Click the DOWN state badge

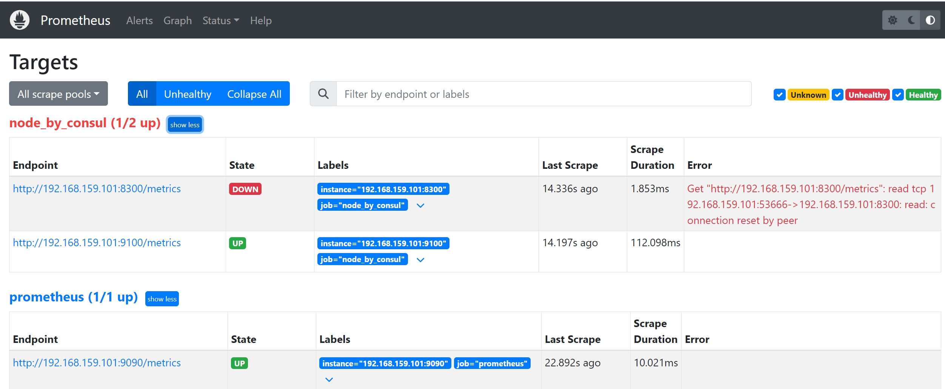point(245,189)
